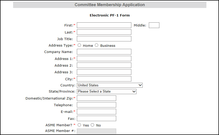Expand the State/Province dropdown
This screenshot has height=135, width=219.
tap(107, 91)
